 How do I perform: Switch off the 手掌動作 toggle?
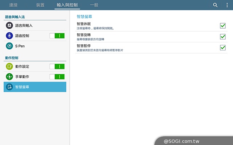57,76
